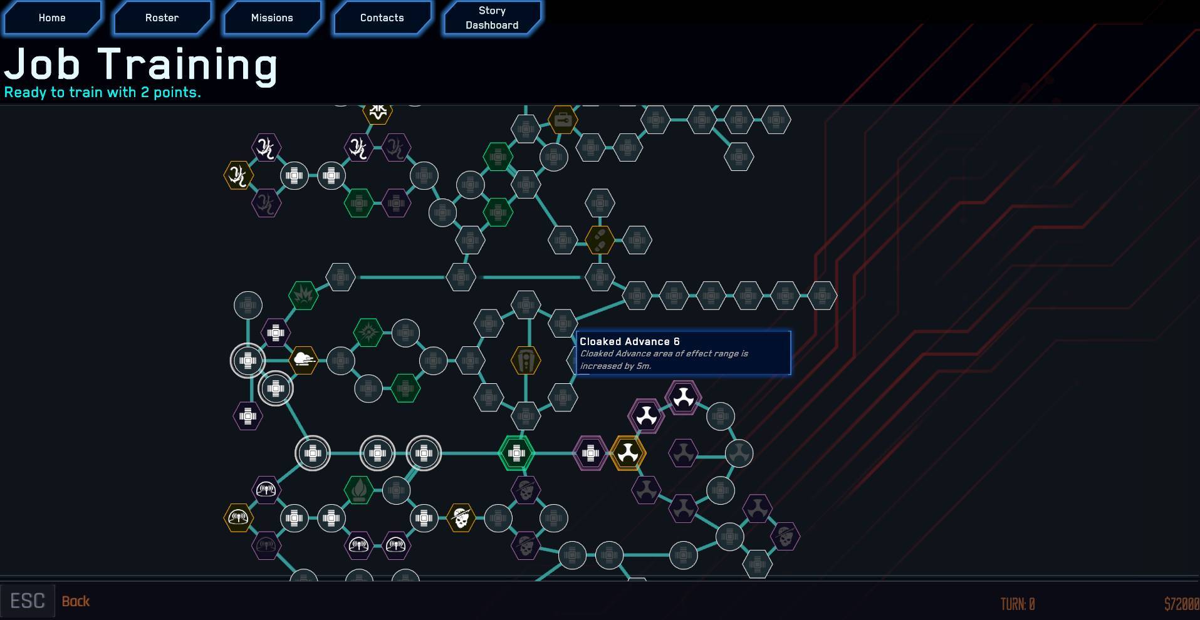Image resolution: width=1200 pixels, height=620 pixels.
Task: Go to the Roster tab
Action: pyautogui.click(x=162, y=18)
